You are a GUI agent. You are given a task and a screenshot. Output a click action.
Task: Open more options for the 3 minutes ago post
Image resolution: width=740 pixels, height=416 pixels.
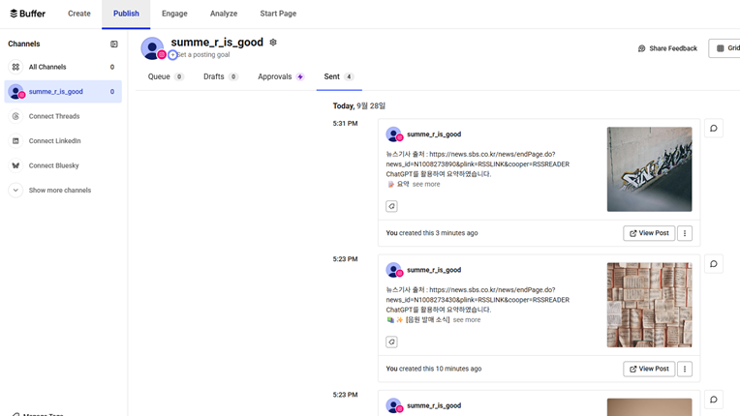pos(685,233)
